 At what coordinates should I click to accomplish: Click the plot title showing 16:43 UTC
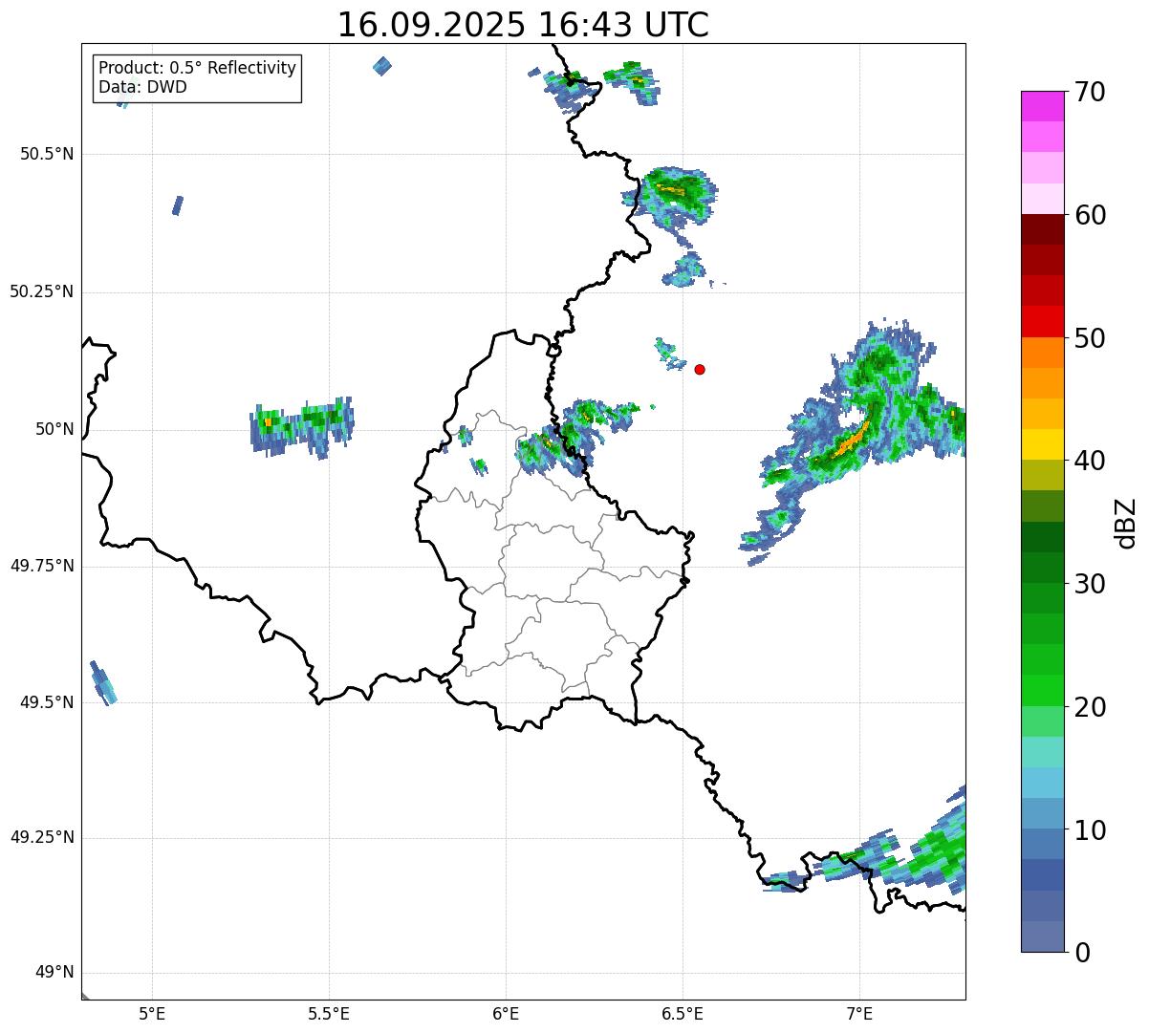tap(523, 25)
